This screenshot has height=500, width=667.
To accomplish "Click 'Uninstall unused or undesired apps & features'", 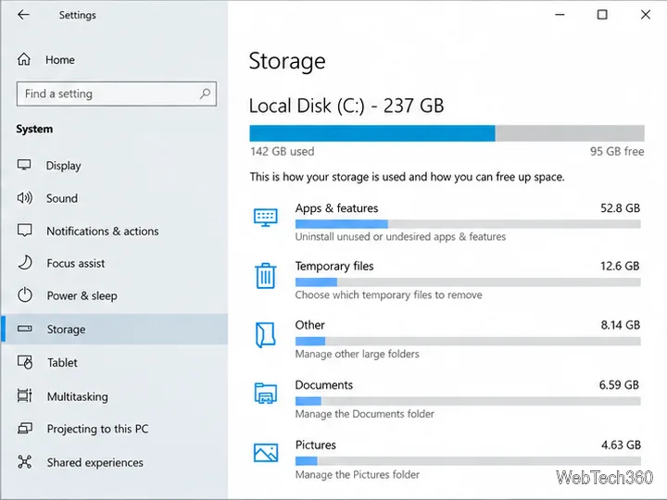I will 400,237.
